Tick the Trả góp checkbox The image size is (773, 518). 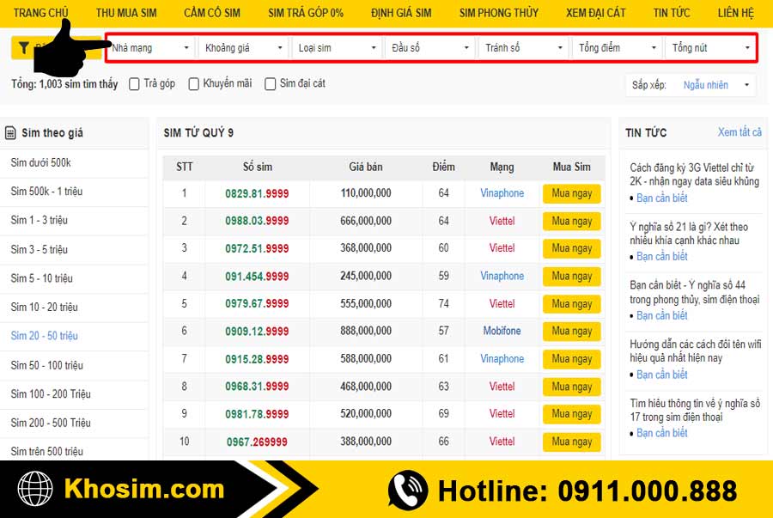[x=134, y=84]
